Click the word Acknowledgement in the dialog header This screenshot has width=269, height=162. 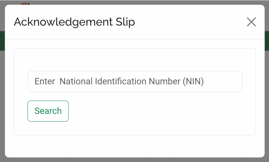[63, 22]
